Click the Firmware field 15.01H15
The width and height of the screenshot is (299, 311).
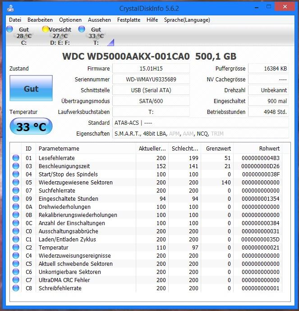point(151,68)
